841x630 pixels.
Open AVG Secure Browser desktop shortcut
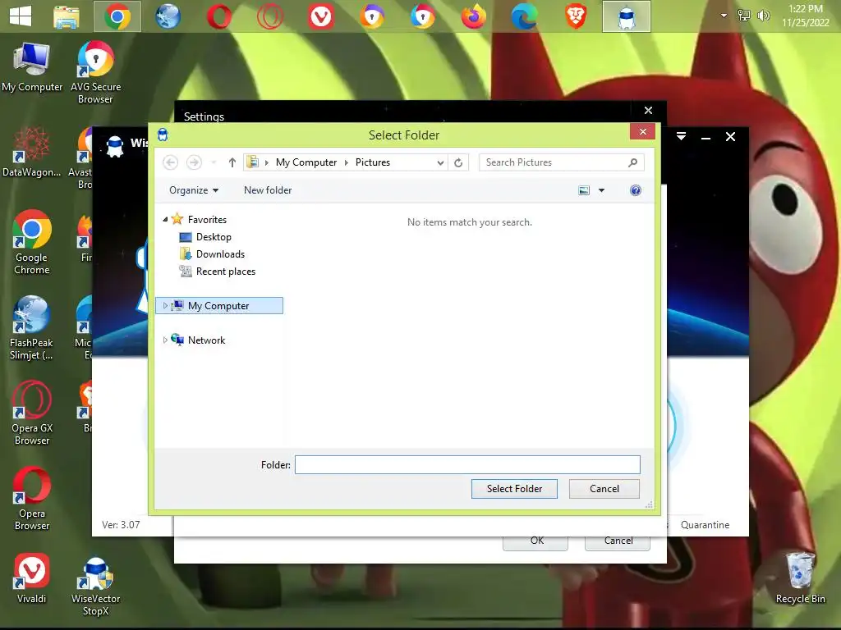tap(95, 72)
